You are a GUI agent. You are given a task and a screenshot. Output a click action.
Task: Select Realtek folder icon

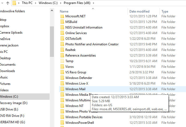pyautogui.click(x=62, y=50)
